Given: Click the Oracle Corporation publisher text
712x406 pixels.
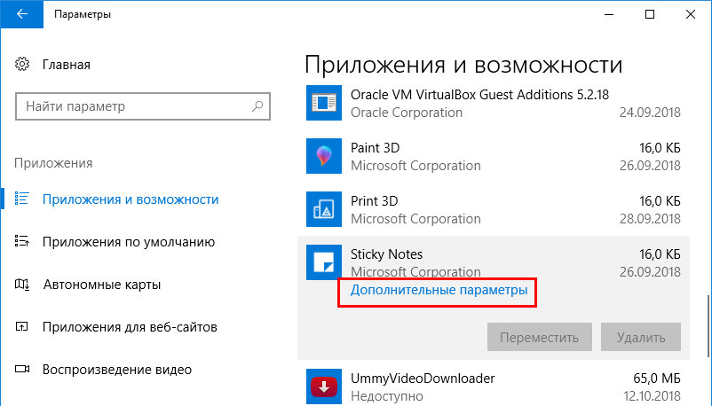Looking at the screenshot, I should [407, 113].
